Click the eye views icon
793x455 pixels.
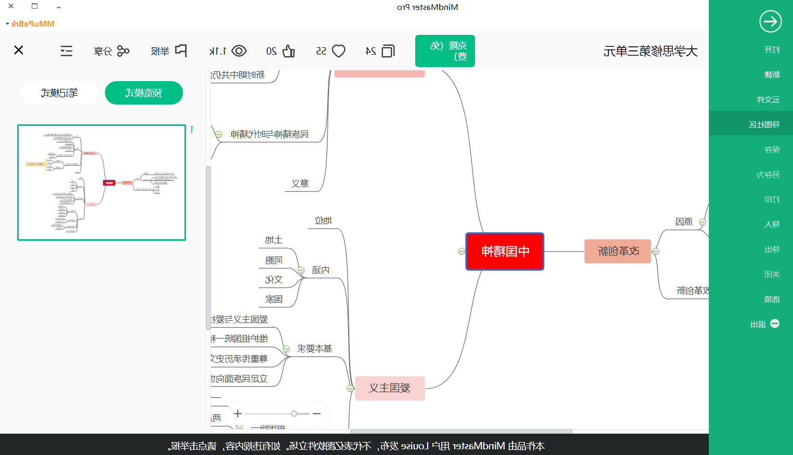tap(239, 51)
